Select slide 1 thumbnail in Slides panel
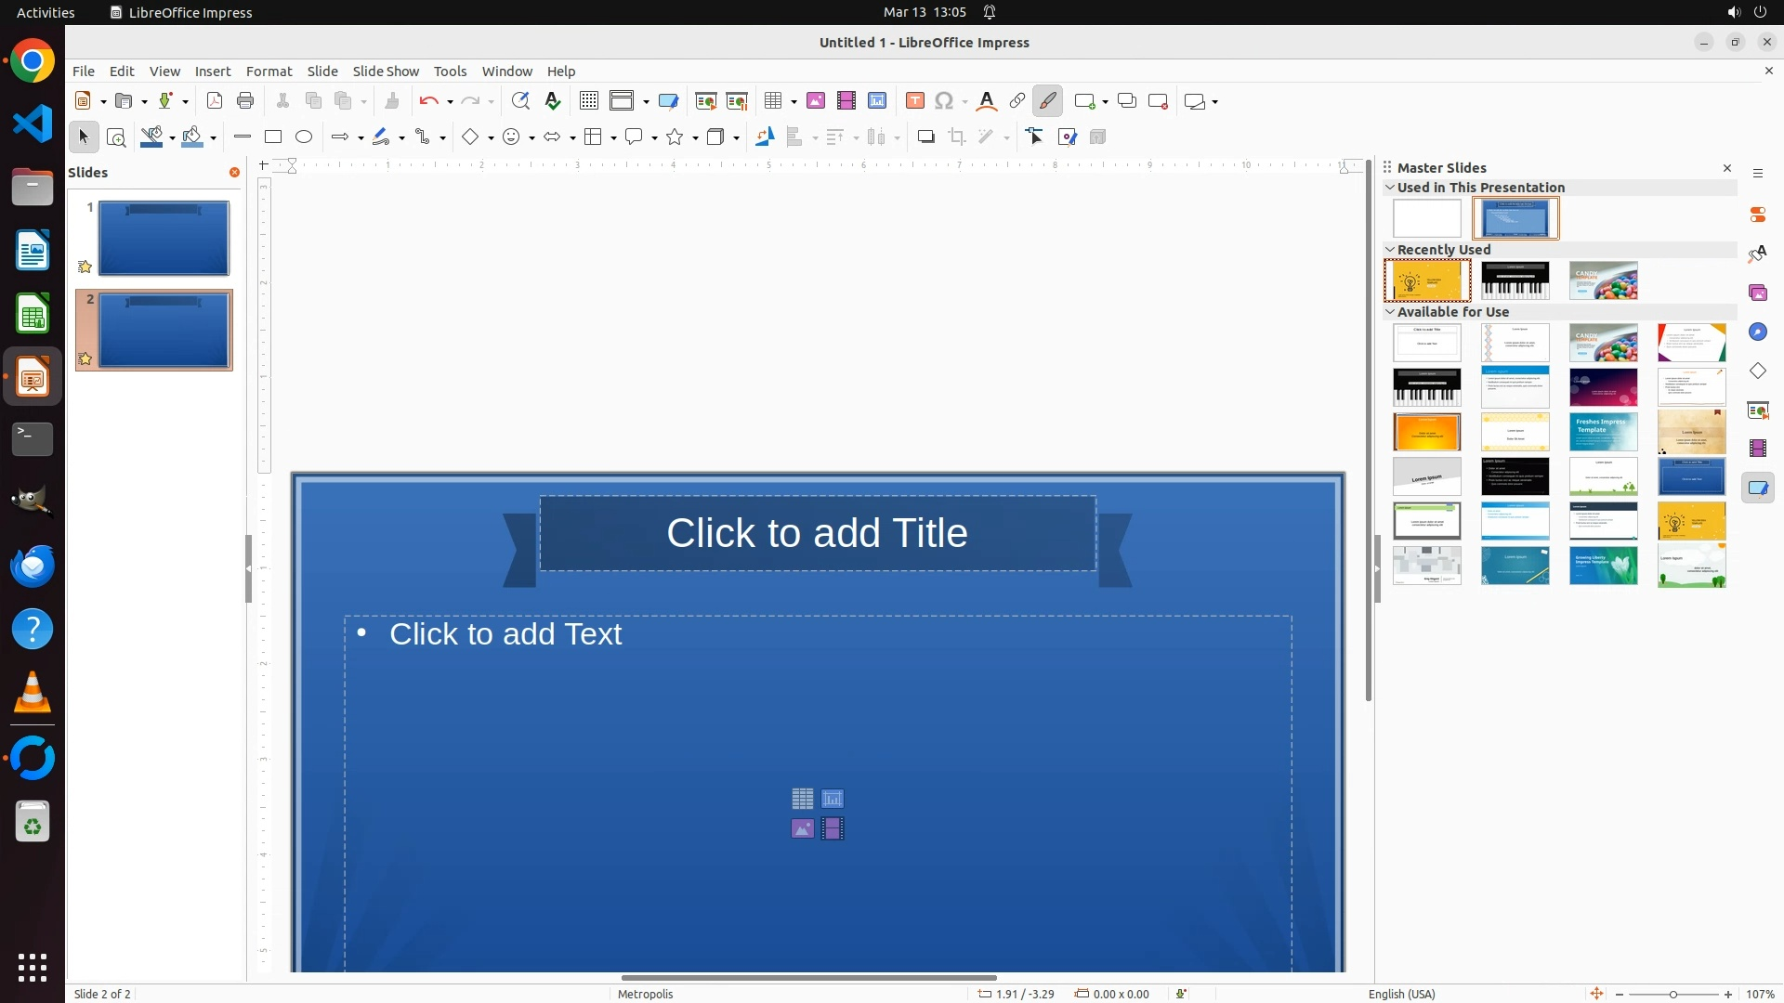The width and height of the screenshot is (1784, 1003). [164, 238]
